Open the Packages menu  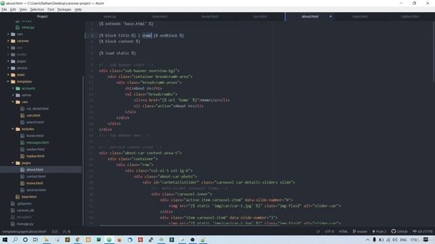coord(64,9)
